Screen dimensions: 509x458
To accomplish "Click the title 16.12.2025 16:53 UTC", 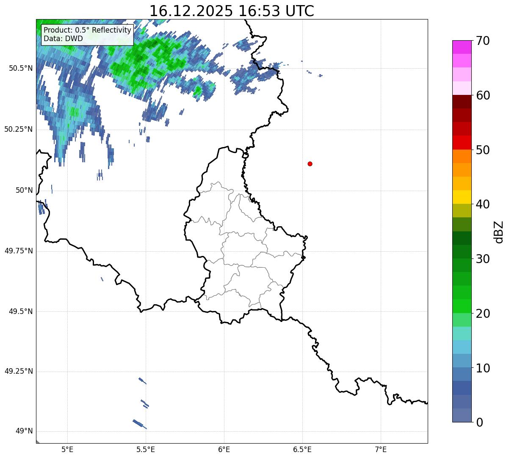I will coord(232,11).
